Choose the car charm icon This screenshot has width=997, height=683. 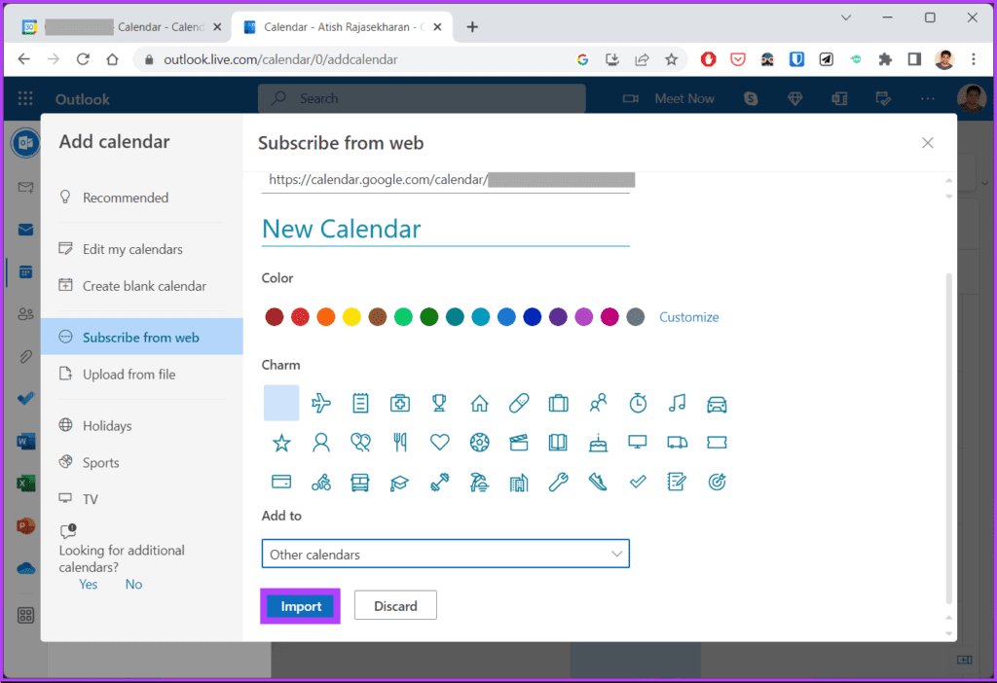point(717,403)
